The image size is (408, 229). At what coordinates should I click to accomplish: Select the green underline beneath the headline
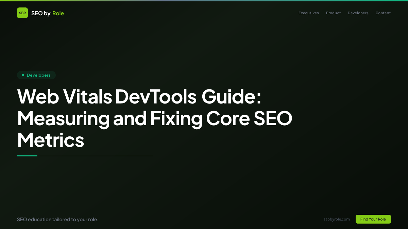point(27,156)
